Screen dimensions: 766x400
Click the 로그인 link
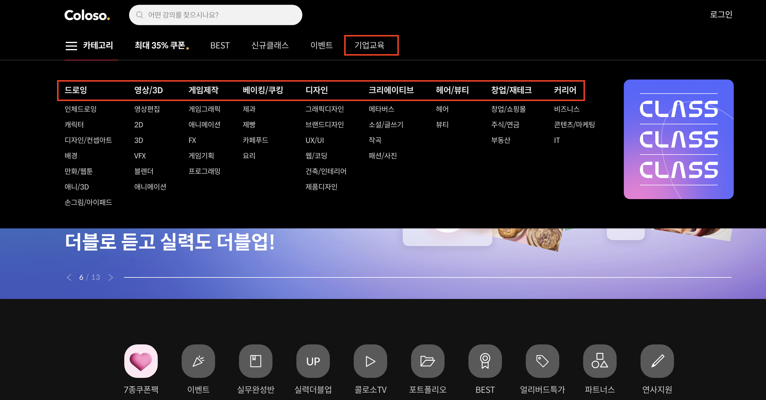point(721,14)
